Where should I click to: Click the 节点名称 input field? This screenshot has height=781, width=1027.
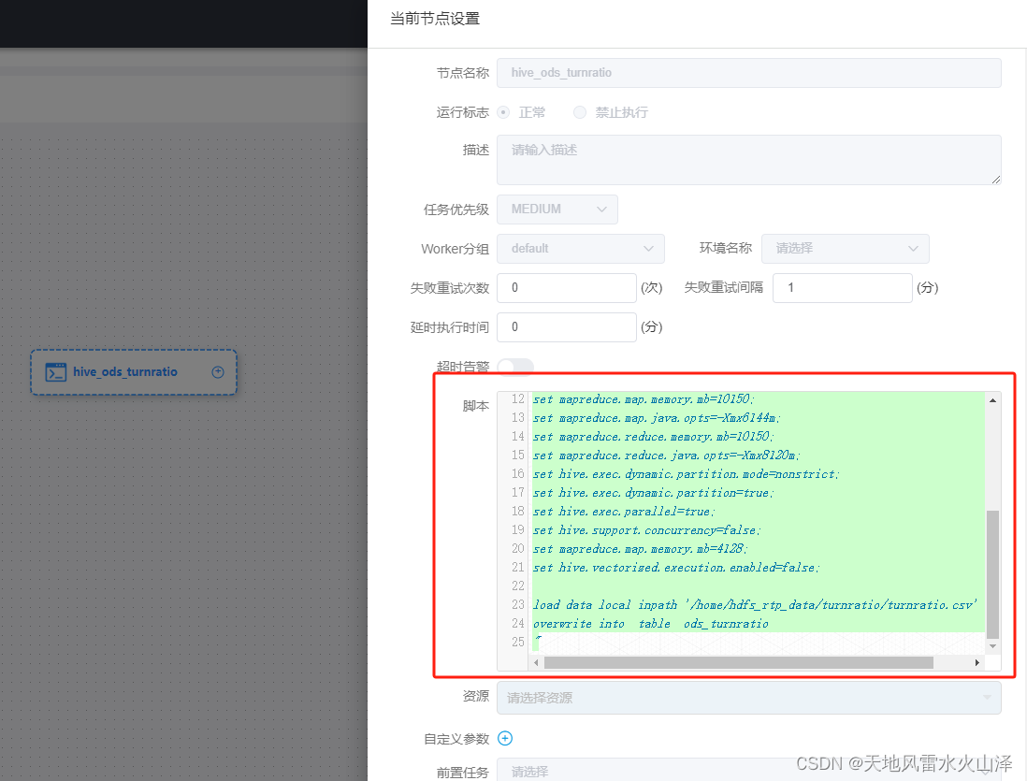pos(749,73)
